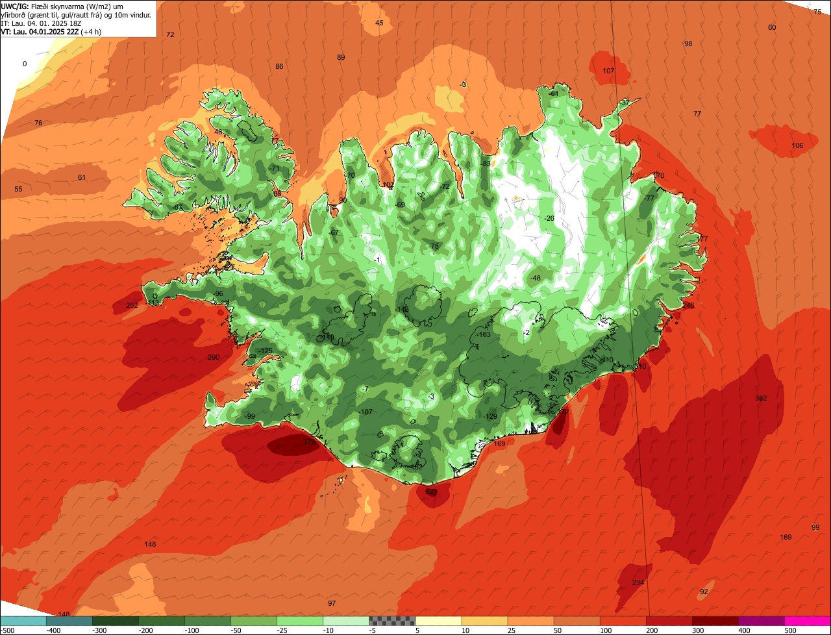This screenshot has height=635, width=831.
Task: Select the light orange 25 to 50 swatch
Action: tap(530, 621)
